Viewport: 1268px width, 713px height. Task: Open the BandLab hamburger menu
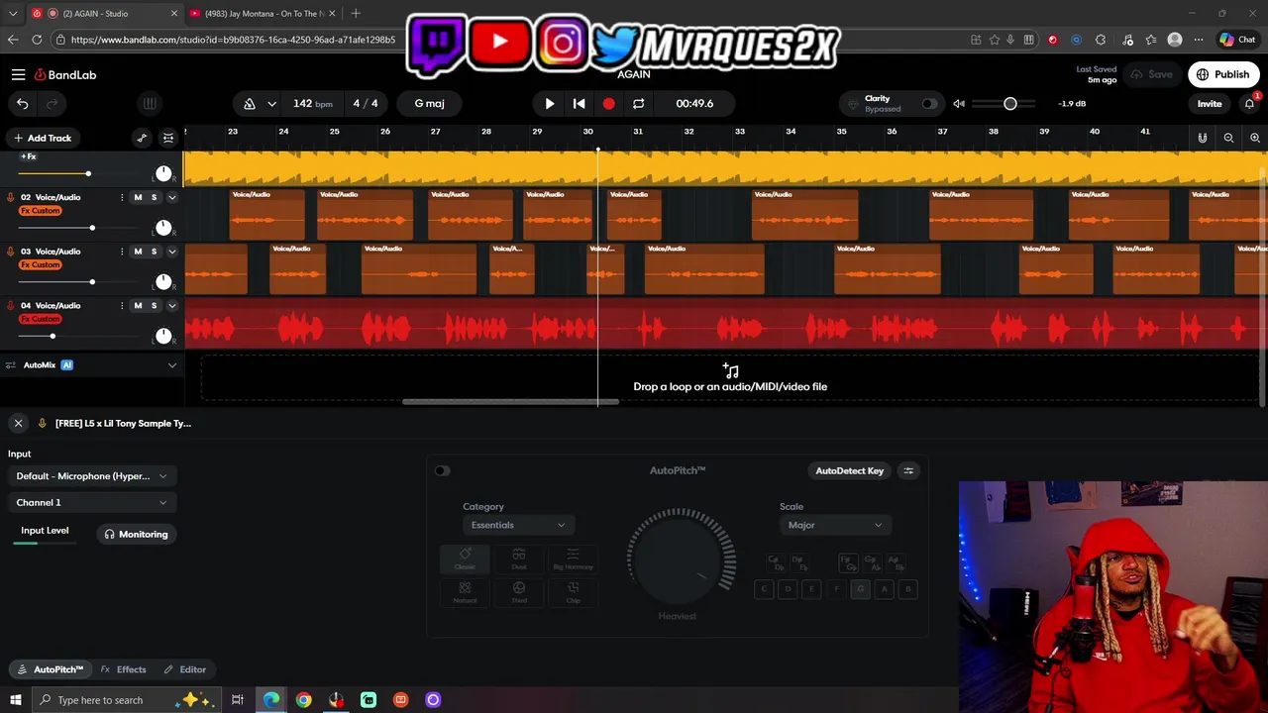click(x=18, y=74)
